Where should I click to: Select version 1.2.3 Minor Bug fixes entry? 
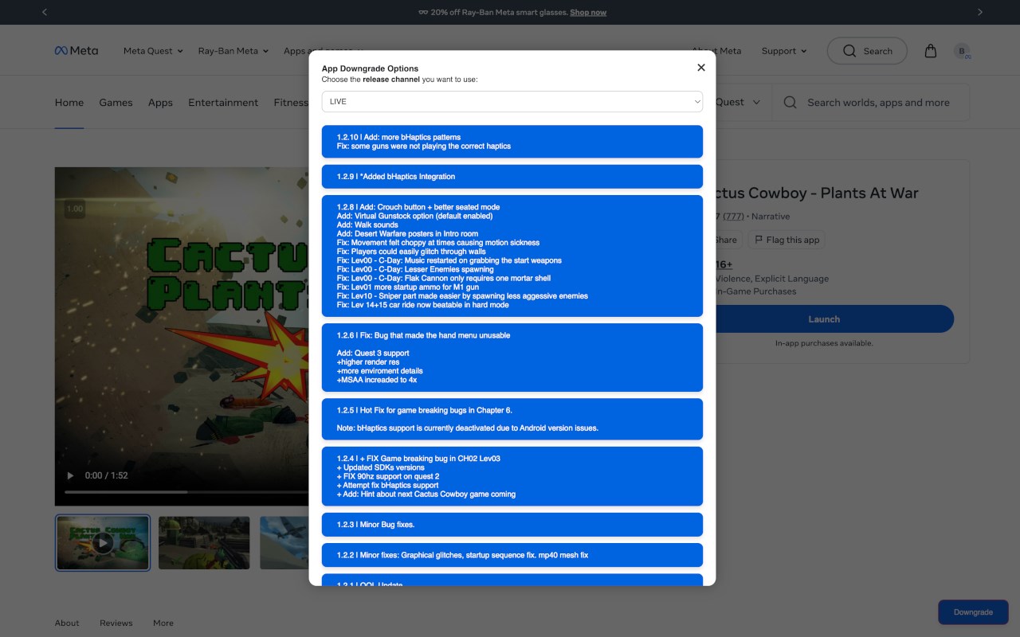512,525
